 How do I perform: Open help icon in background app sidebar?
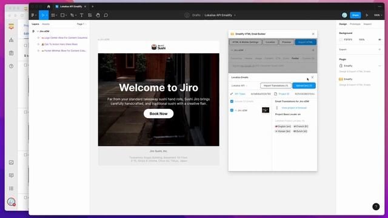11,66
